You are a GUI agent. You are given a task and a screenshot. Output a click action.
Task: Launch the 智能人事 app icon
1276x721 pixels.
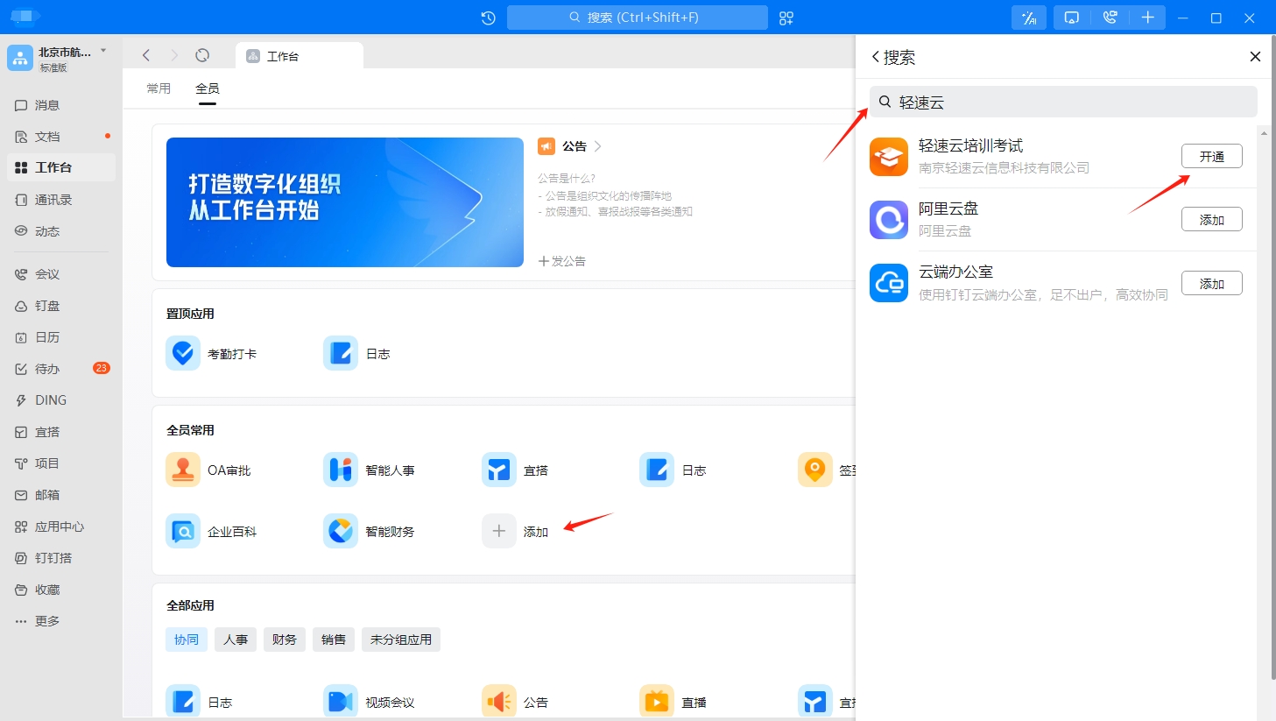click(x=341, y=470)
